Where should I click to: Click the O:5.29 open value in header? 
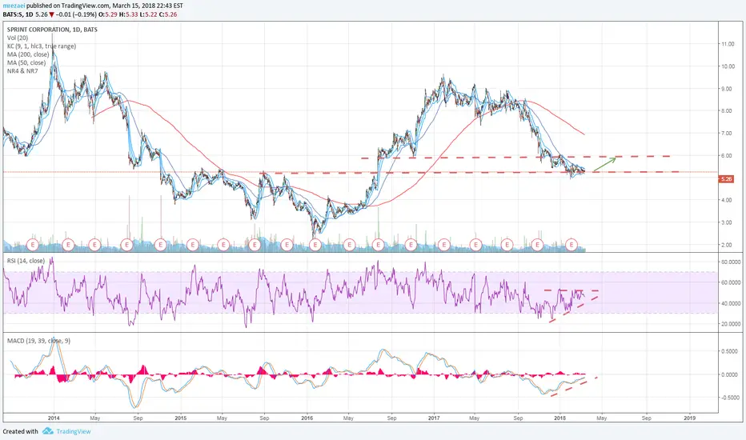coord(108,14)
